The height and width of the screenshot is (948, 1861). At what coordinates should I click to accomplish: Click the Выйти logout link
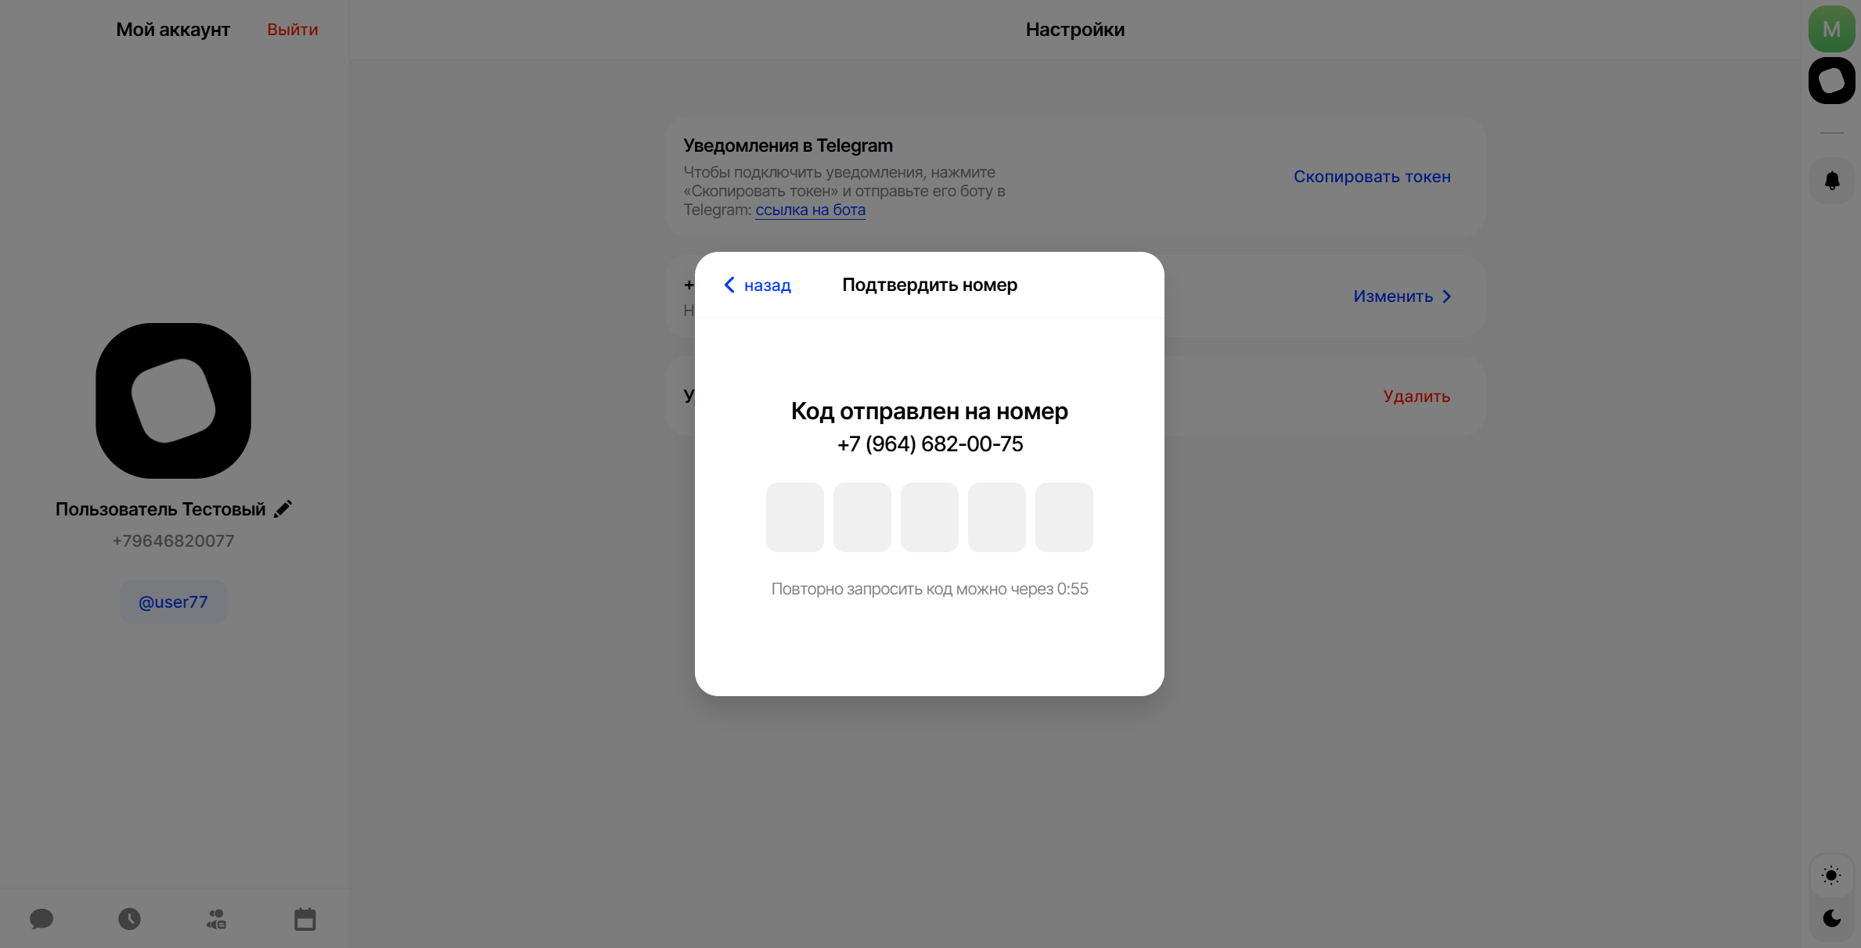pos(292,30)
